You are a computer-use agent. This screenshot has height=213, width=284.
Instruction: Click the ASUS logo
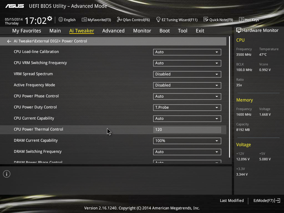tap(14, 6)
